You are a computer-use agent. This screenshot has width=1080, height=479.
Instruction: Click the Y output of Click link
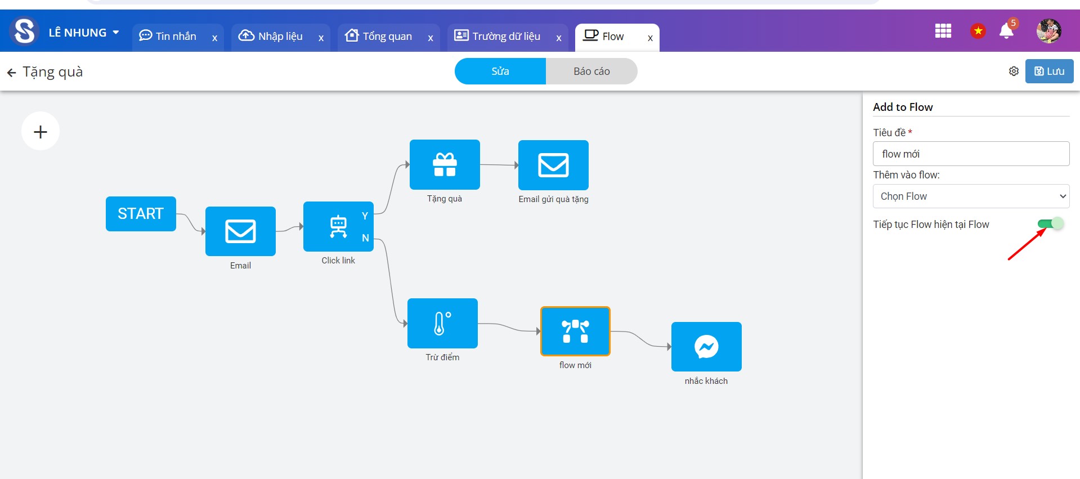[365, 216]
